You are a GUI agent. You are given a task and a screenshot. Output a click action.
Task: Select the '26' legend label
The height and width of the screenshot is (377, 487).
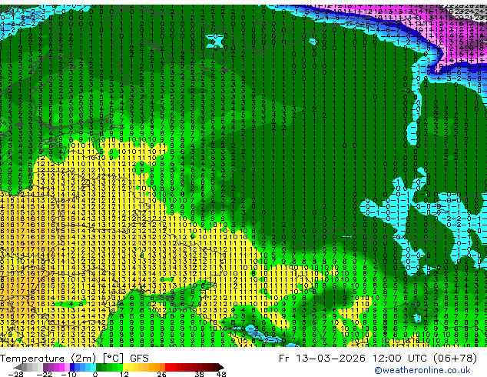point(161,374)
